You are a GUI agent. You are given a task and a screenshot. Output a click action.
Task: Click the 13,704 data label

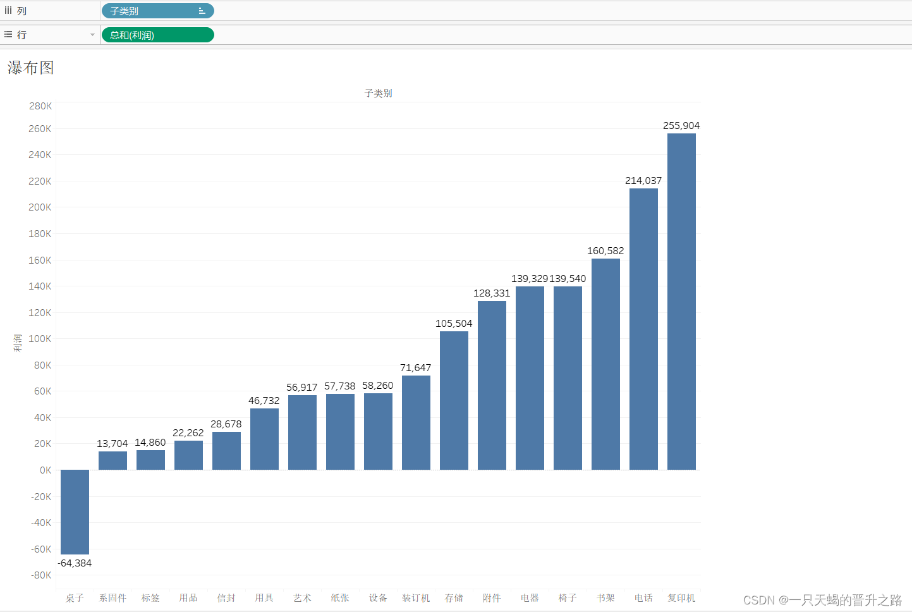[x=112, y=443]
